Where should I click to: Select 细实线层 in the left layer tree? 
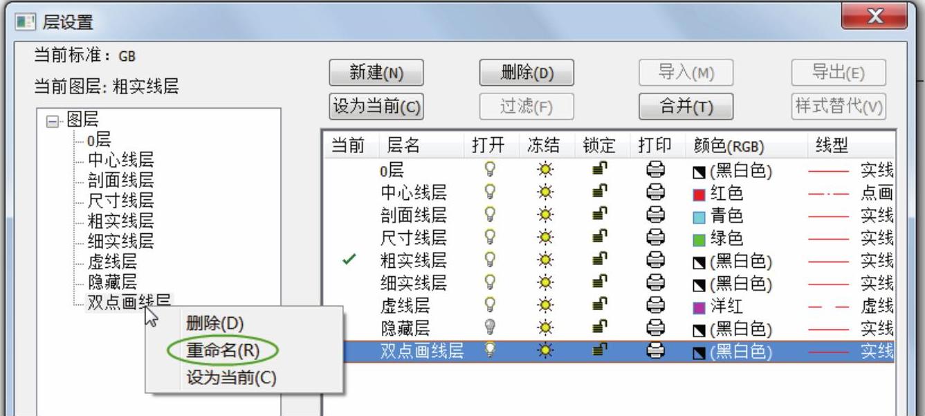point(120,242)
